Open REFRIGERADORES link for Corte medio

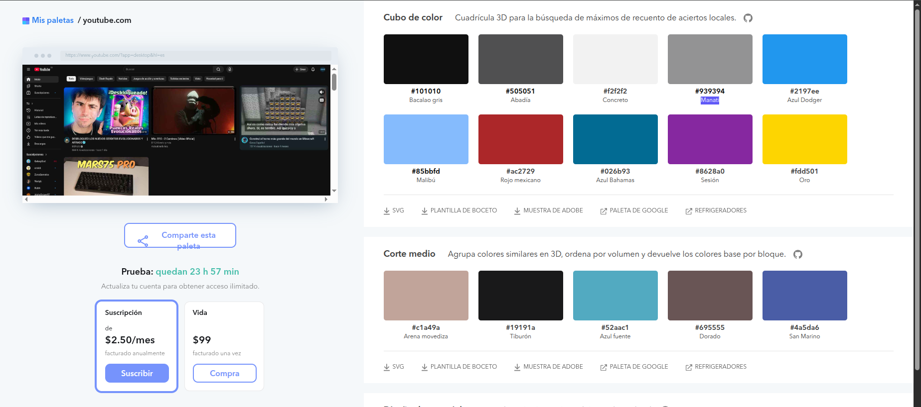pyautogui.click(x=716, y=367)
